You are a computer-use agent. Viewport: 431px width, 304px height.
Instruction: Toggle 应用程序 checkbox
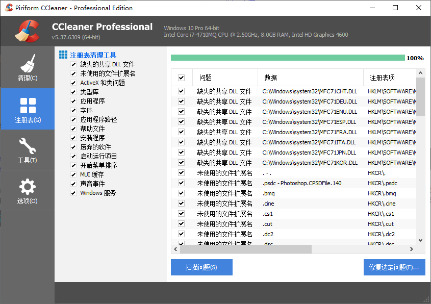click(x=73, y=101)
